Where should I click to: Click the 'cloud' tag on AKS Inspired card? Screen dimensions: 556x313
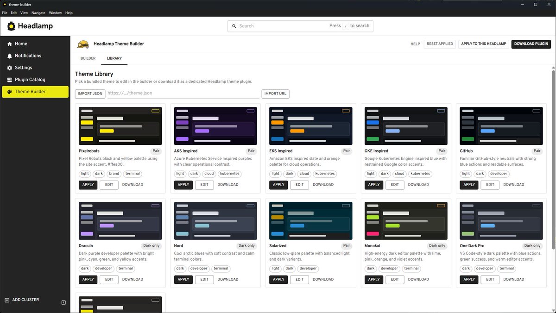coord(209,174)
